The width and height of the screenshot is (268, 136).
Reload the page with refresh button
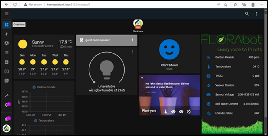point(15,5)
